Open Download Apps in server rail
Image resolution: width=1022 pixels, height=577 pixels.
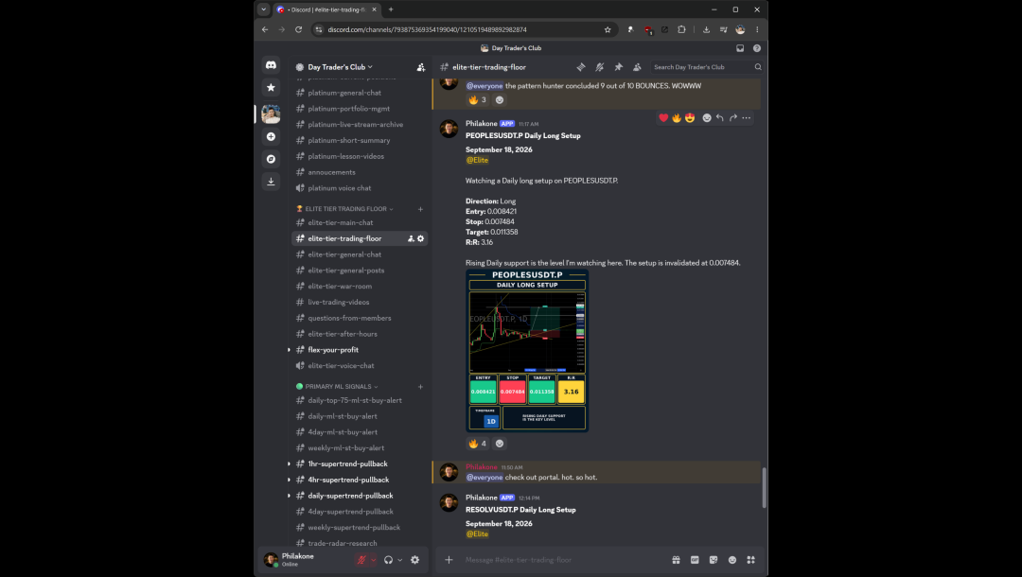click(271, 181)
